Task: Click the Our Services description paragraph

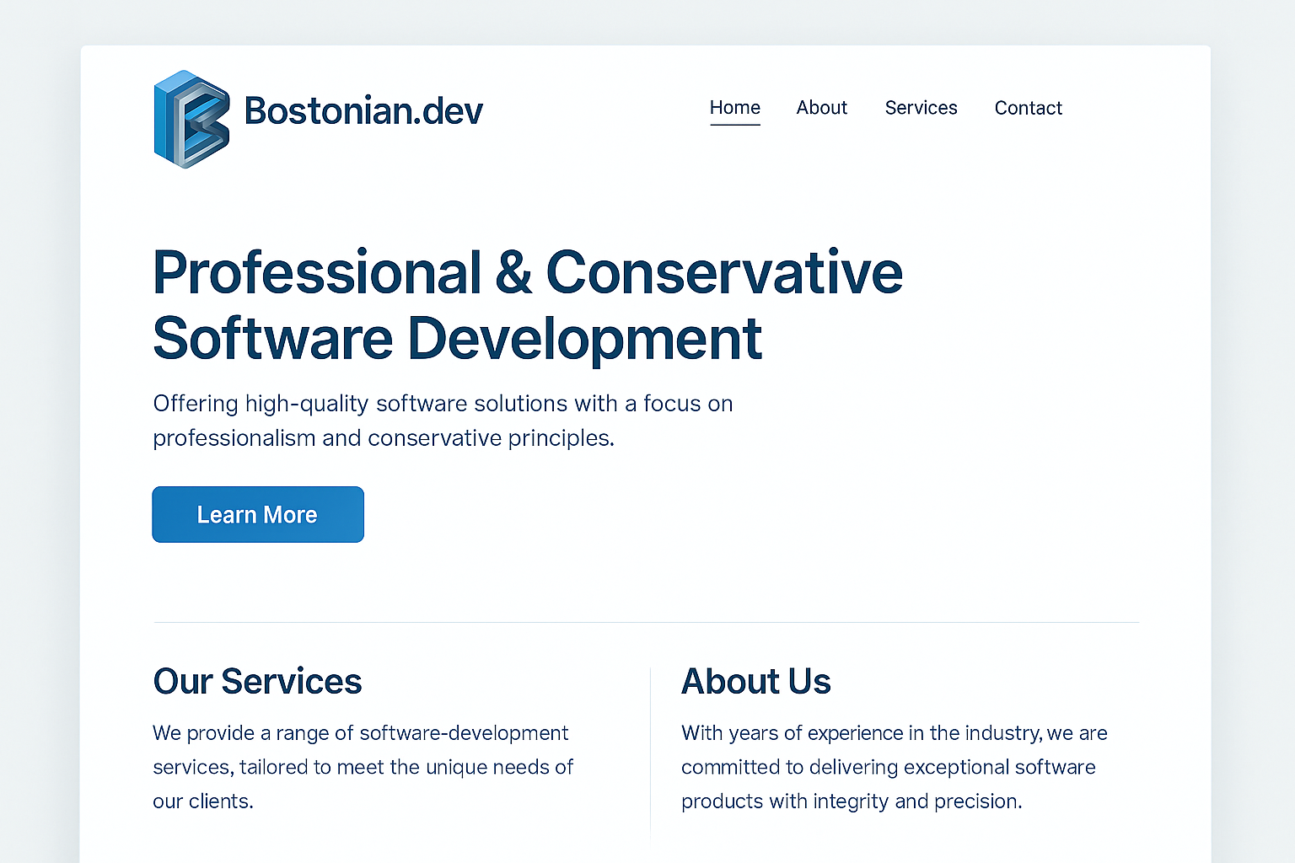Action: click(x=363, y=767)
